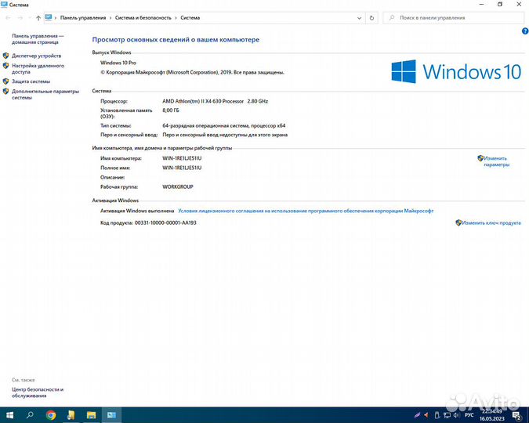Expand the chevron after Система и безопасность breadcrumb
Screen dimensions: 529x423
click(176, 18)
